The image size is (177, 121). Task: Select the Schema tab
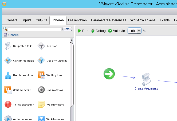pos(58,20)
